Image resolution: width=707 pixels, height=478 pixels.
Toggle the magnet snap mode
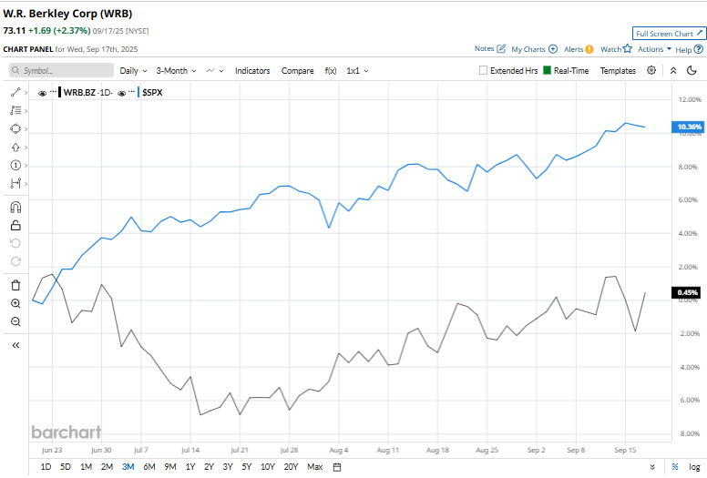[x=15, y=208]
